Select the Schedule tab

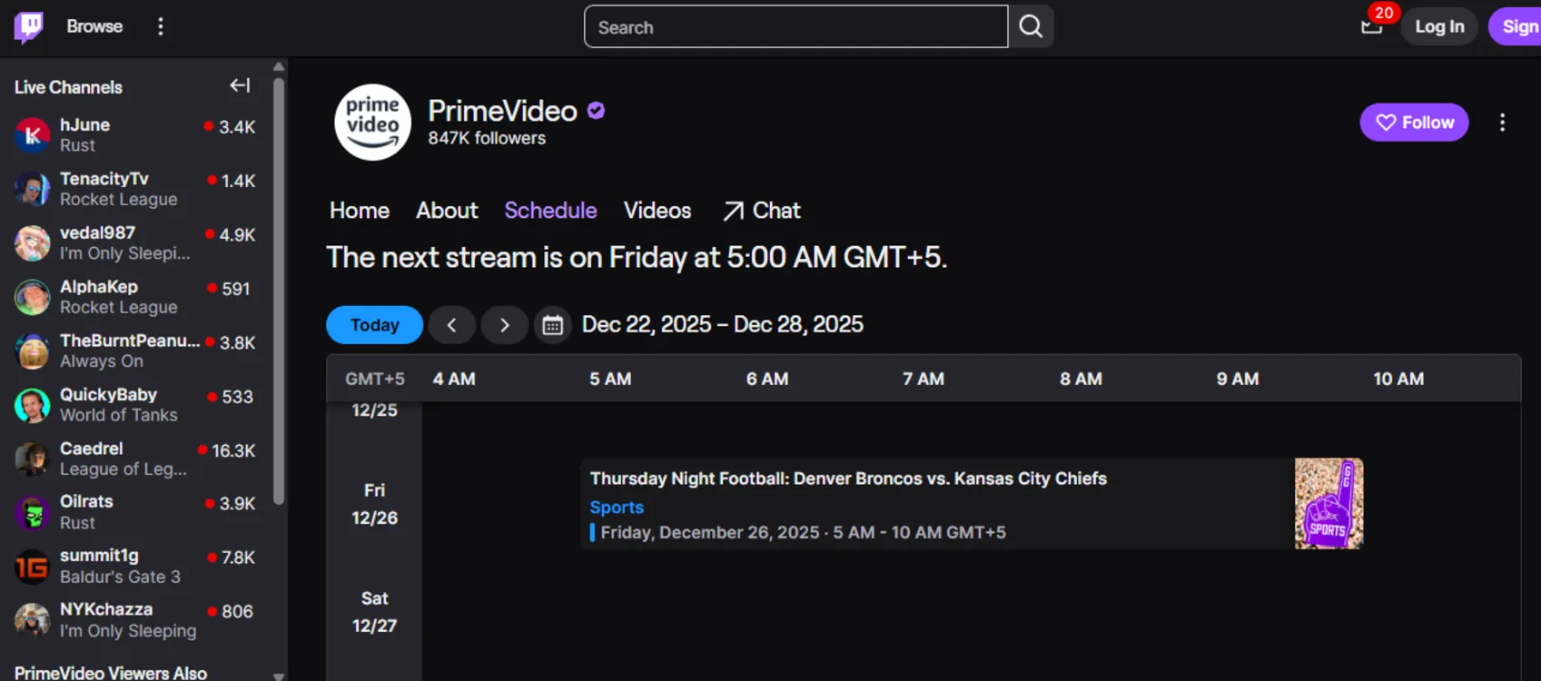[550, 211]
